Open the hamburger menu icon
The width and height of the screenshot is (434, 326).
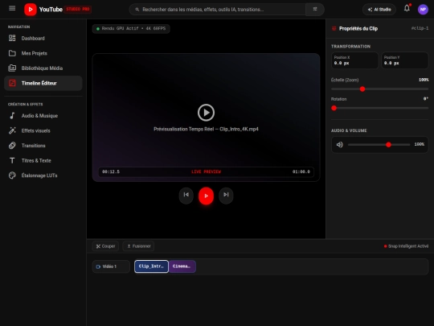coord(12,9)
